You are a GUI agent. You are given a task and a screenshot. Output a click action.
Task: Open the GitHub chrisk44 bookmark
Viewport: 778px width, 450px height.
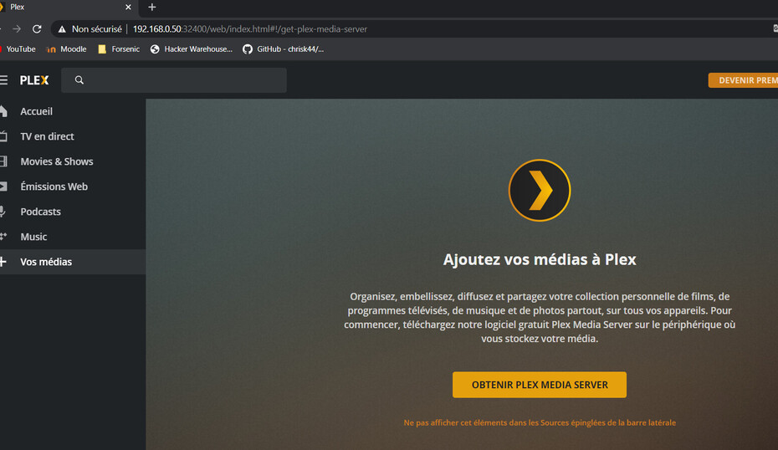(x=284, y=49)
